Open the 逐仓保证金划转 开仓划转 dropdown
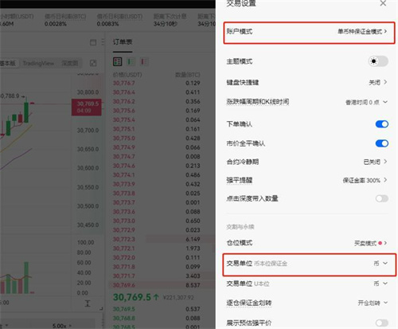This screenshot has width=398, height=329. (x=373, y=303)
